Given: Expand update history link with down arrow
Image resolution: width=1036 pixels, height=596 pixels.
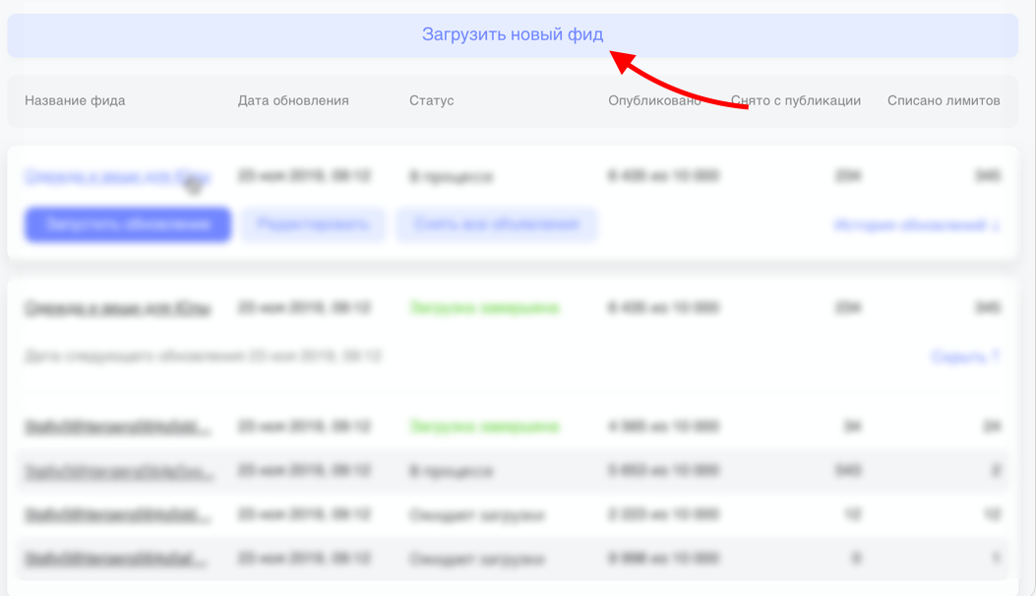Looking at the screenshot, I should coord(916,225).
